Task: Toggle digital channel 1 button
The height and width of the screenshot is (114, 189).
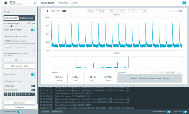Action: coord(9,94)
